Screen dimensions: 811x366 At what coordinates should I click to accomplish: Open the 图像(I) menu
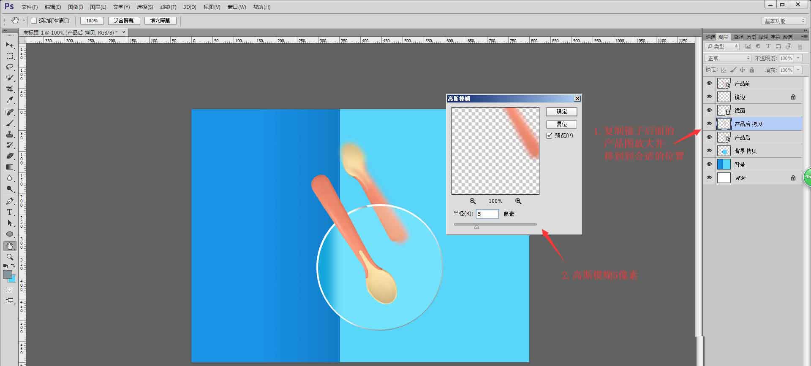click(x=76, y=7)
